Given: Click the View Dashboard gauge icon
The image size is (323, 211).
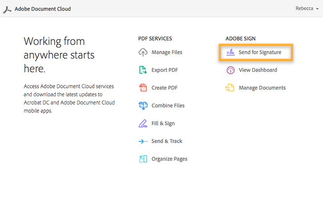Looking at the screenshot, I should 230,70.
